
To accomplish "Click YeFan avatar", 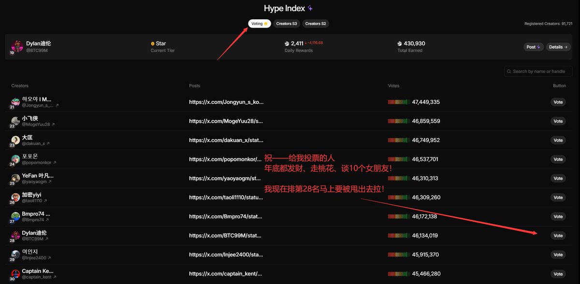I will (15, 178).
